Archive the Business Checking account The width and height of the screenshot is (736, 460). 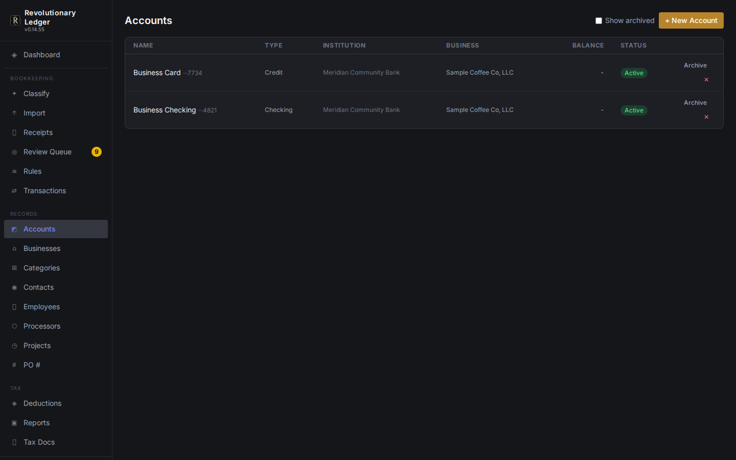pyautogui.click(x=695, y=103)
